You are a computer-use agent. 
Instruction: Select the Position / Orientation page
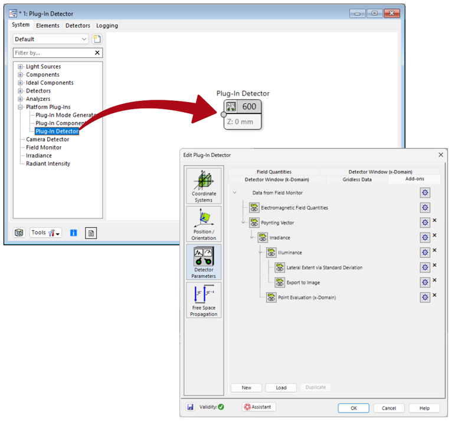(204, 223)
